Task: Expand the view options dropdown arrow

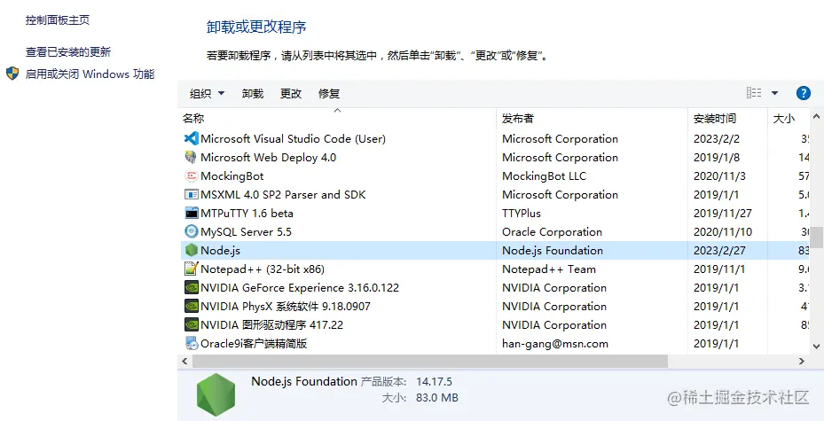Action: coord(774,93)
